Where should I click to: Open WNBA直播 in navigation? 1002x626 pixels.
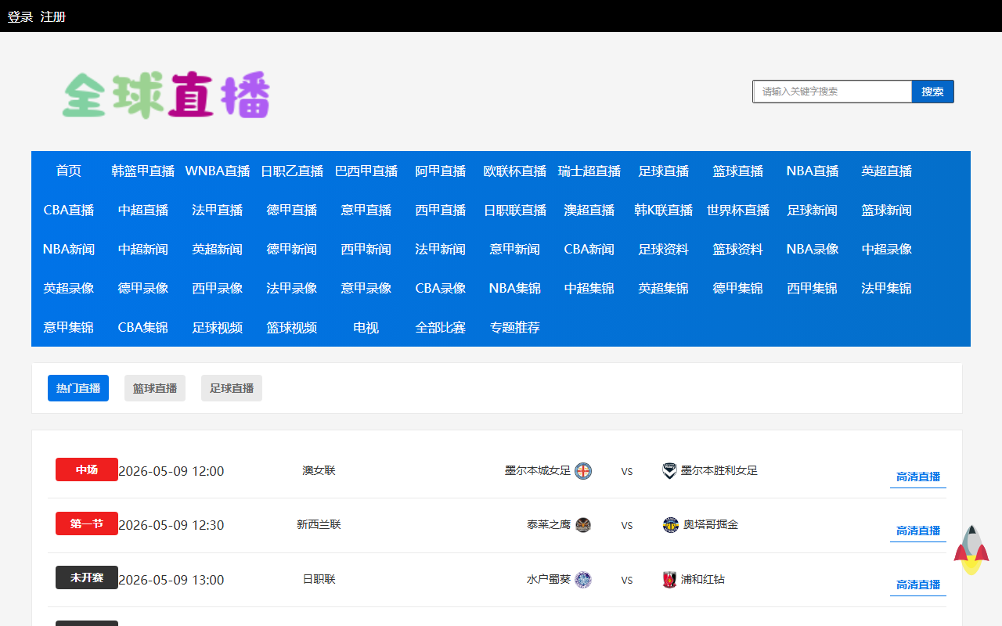coord(218,171)
